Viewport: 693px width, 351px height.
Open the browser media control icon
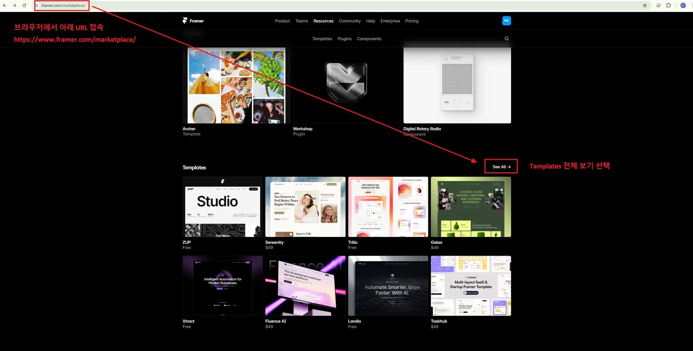coord(658,5)
